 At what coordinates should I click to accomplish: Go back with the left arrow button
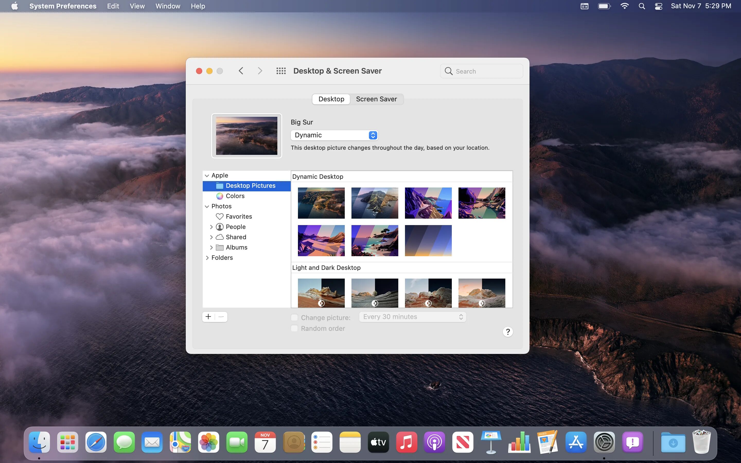tap(241, 71)
